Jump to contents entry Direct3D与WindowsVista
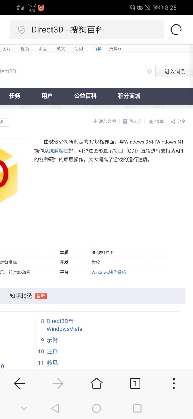This screenshot has height=419, width=193. 64,325
